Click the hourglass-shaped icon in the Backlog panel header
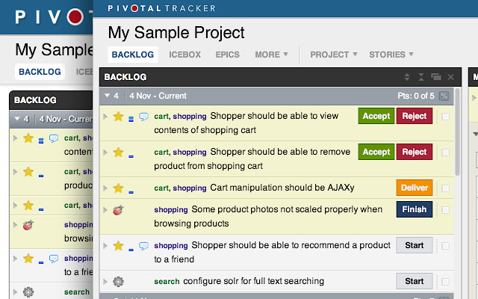This screenshot has width=478, height=299. [421, 77]
